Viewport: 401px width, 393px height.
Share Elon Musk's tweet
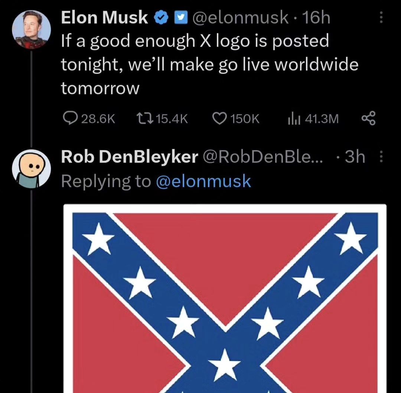pyautogui.click(x=368, y=119)
